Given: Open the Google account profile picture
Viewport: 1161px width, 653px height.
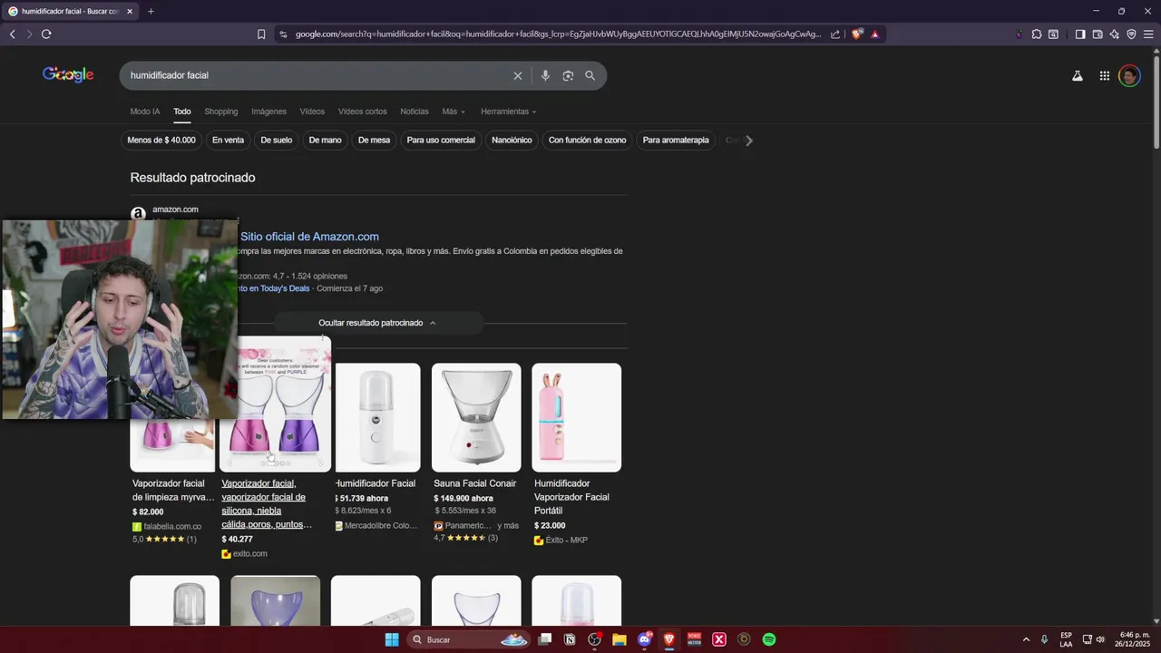Looking at the screenshot, I should tap(1129, 76).
